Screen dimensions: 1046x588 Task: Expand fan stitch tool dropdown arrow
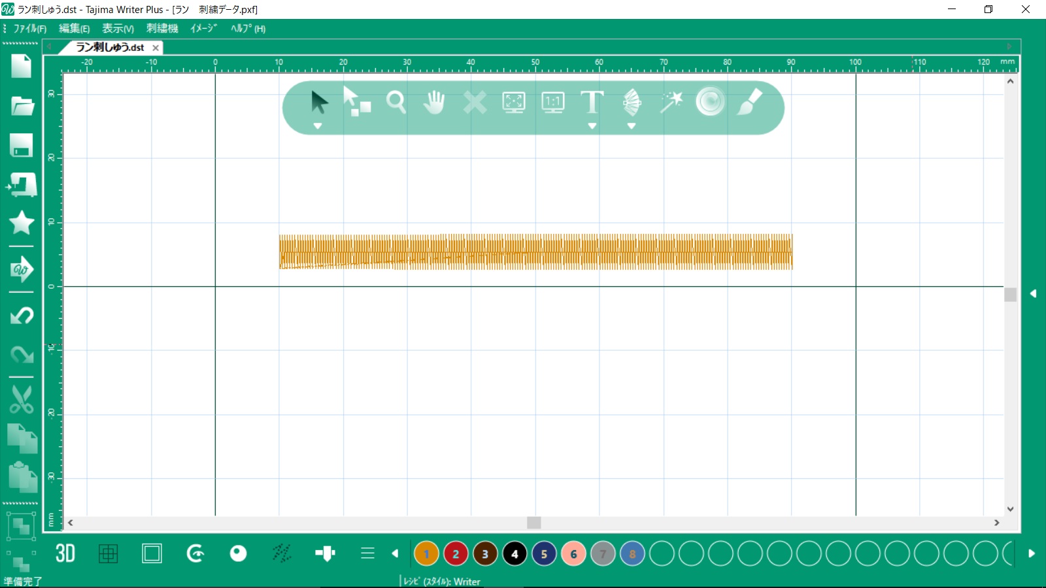click(632, 126)
